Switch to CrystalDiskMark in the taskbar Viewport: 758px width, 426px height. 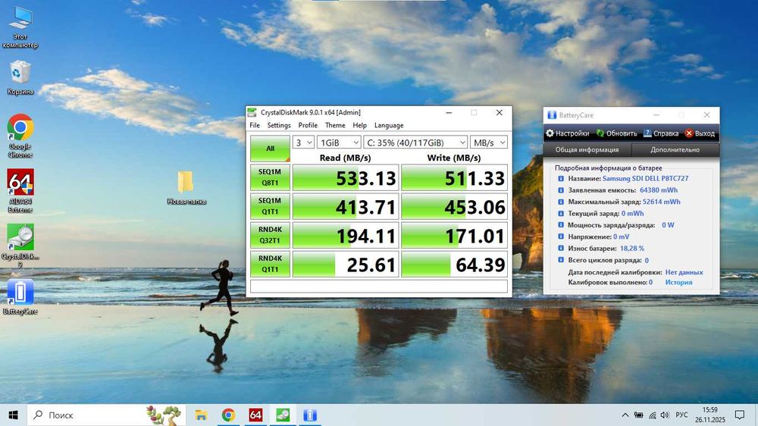283,415
